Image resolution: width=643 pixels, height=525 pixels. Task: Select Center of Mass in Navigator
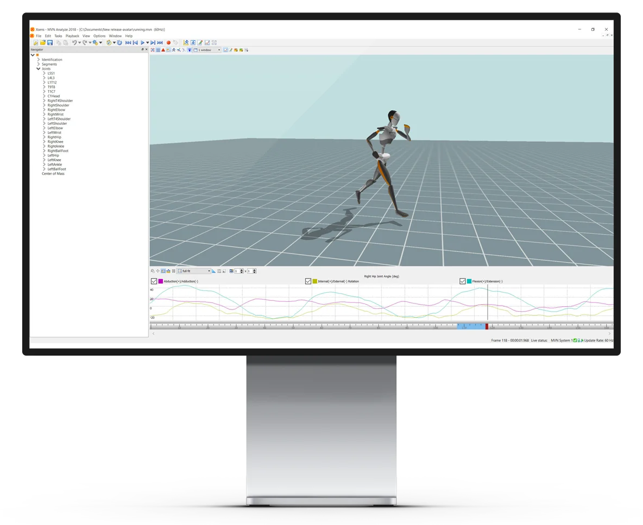click(53, 174)
